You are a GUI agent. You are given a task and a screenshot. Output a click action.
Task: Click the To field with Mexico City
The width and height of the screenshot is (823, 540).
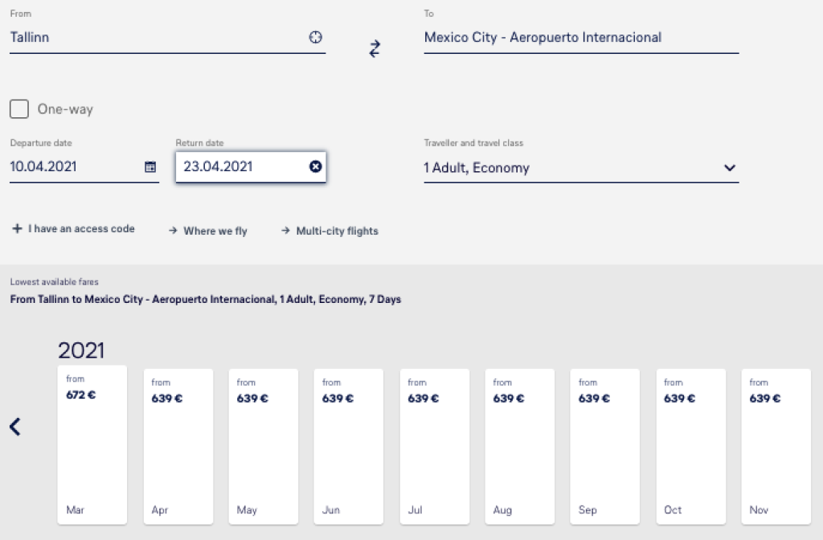[x=580, y=38]
